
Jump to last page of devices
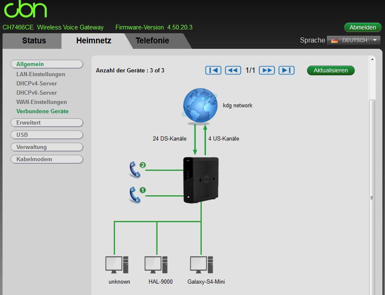click(286, 70)
